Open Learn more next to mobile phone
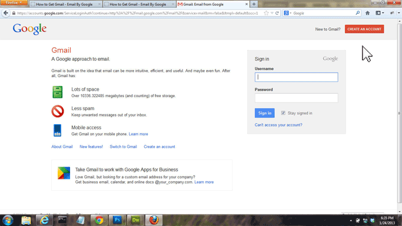This screenshot has width=402, height=226. (138, 134)
